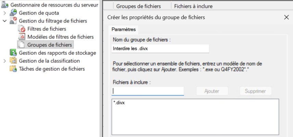Image resolution: width=293 pixels, height=137 pixels.
Task: Click the file group name field
Action: (160, 49)
